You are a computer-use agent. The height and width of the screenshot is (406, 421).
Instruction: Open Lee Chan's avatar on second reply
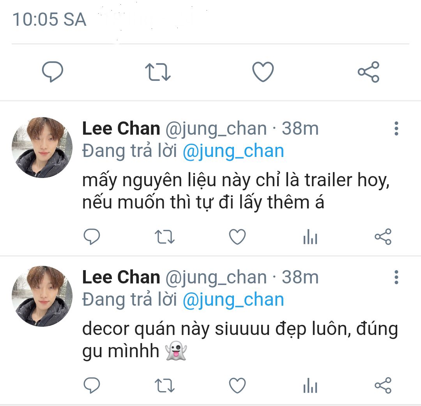42,296
